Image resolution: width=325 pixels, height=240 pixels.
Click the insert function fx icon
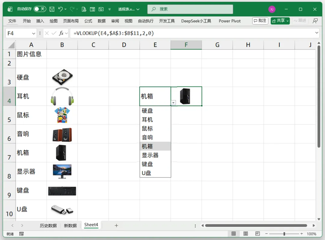click(x=61, y=33)
